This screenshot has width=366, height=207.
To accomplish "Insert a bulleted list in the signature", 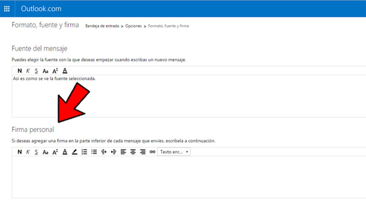I will (94, 152).
